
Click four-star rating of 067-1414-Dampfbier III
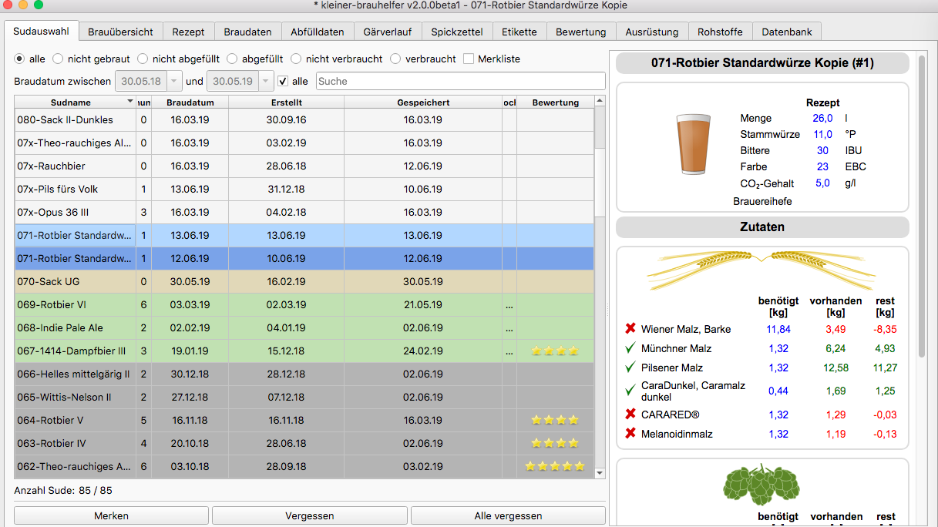[555, 351]
